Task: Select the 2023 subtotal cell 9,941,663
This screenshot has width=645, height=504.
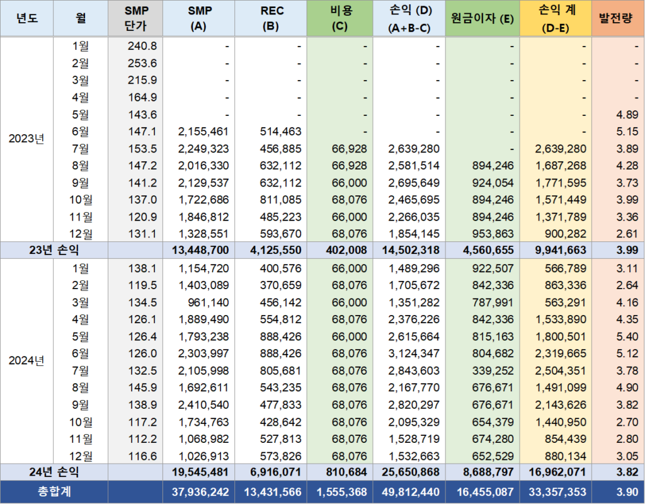Action: point(556,250)
